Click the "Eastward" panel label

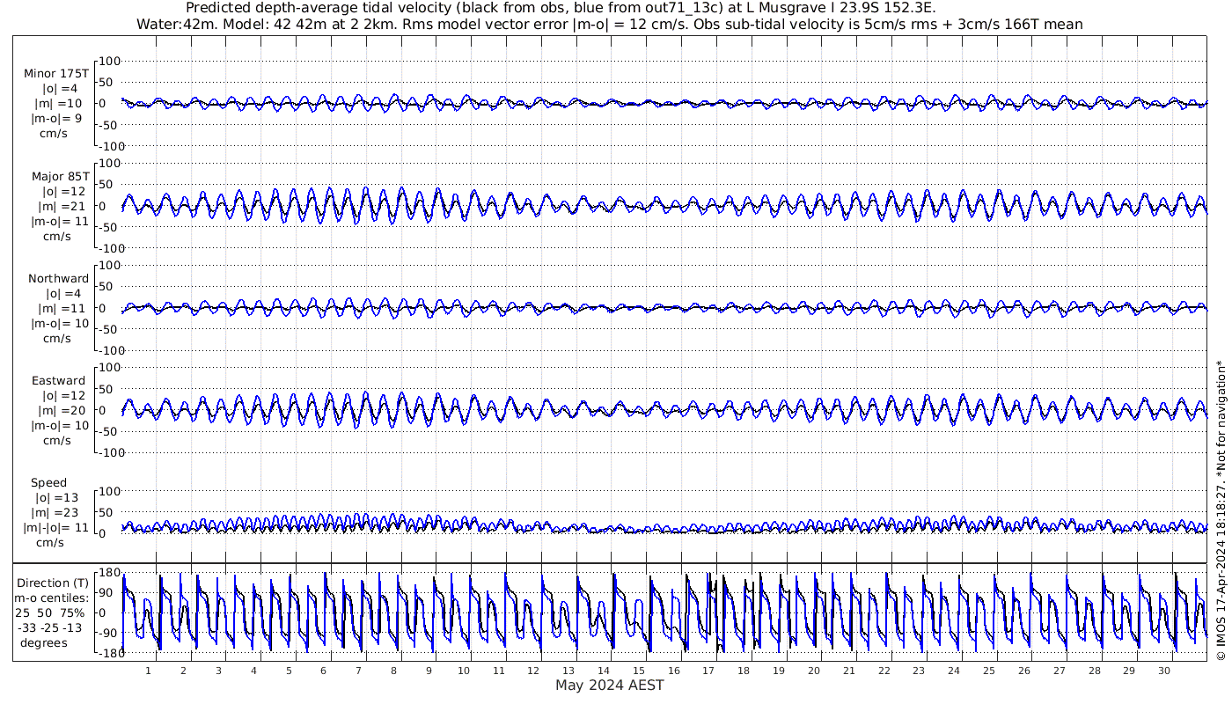pos(58,381)
